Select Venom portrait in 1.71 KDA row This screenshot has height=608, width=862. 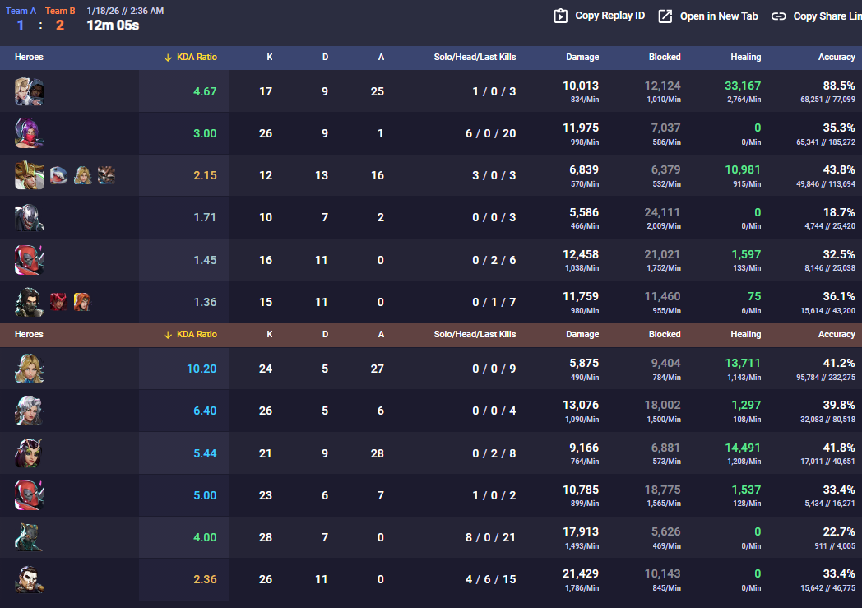click(29, 218)
